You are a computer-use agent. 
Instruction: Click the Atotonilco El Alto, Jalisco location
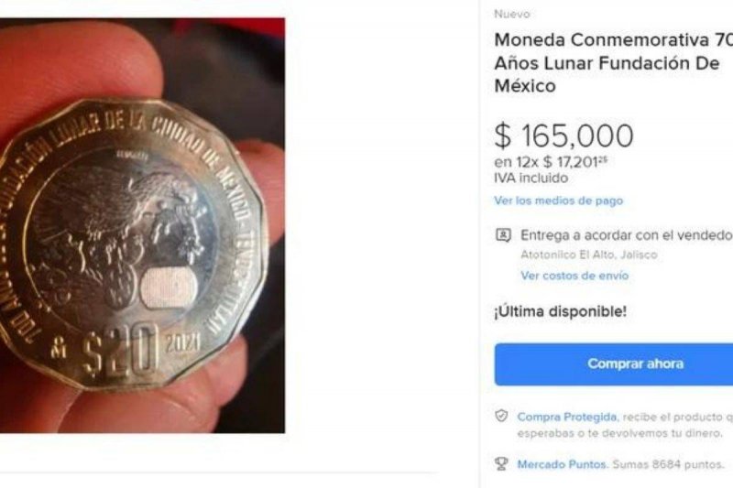pyautogui.click(x=589, y=255)
